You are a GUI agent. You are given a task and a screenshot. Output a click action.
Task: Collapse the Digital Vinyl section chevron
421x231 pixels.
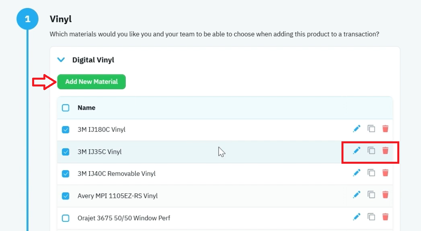pos(61,60)
